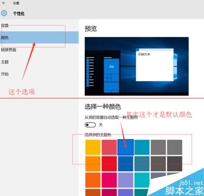Viewport: 204px width, 196px height.
Task: Pick deep orange swatch in third row
Action: tap(93, 180)
